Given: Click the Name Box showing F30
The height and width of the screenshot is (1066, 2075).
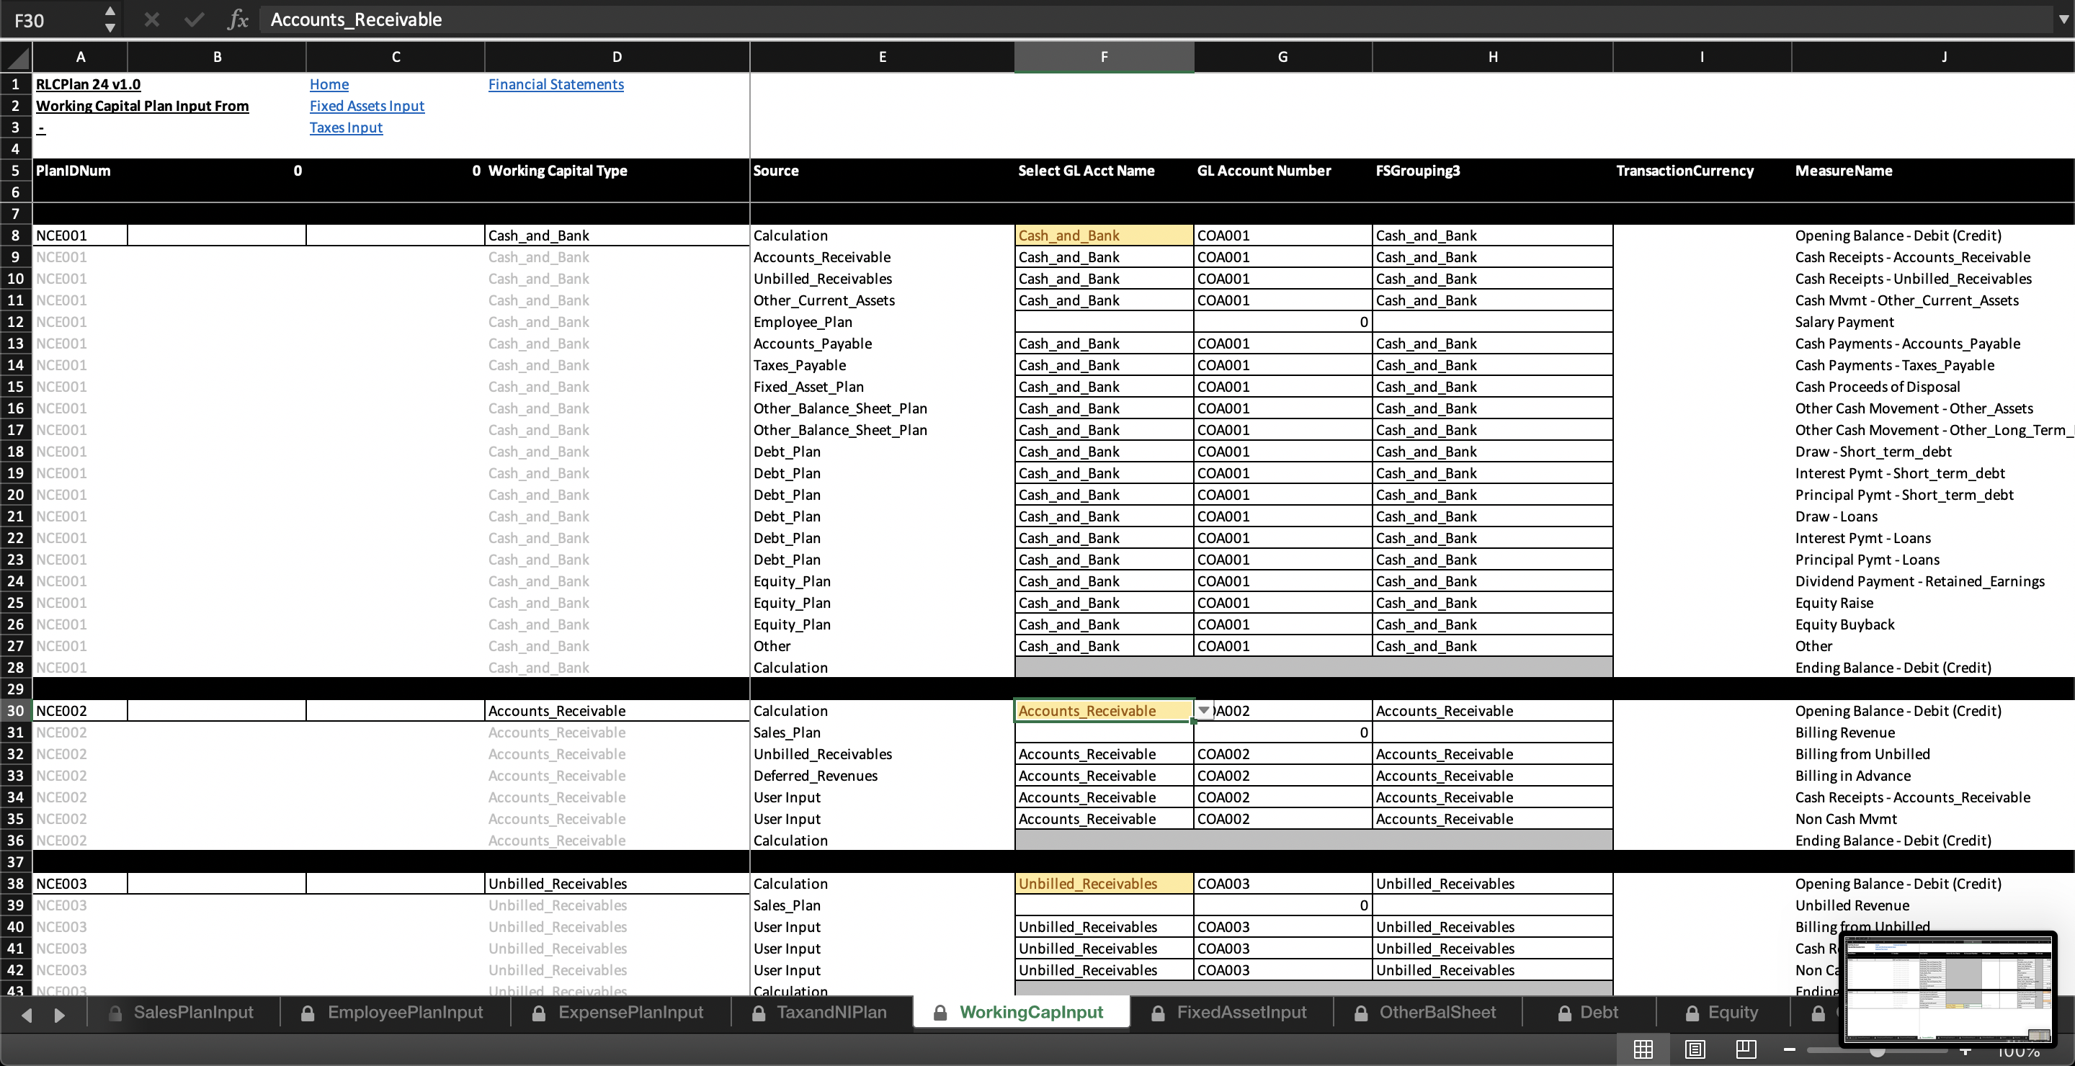Looking at the screenshot, I should coord(53,19).
